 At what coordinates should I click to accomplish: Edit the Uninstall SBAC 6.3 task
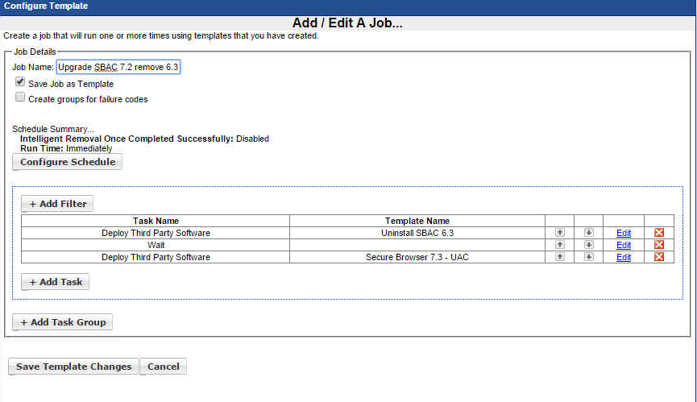(624, 234)
